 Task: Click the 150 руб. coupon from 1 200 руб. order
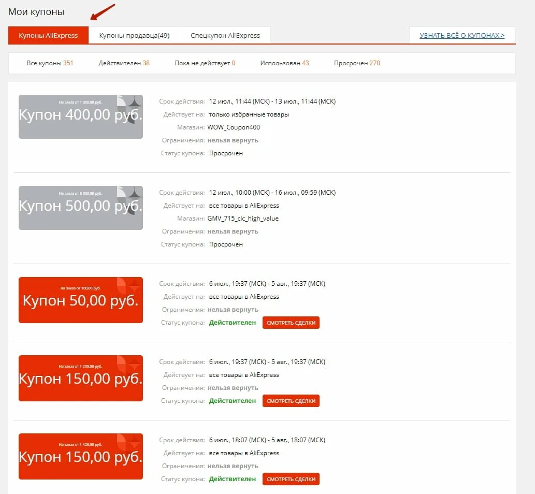tap(80, 378)
